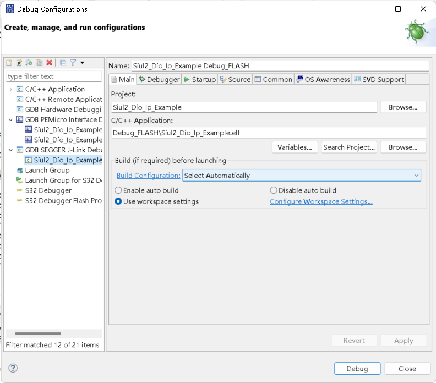The width and height of the screenshot is (436, 383).
Task: Click the New launch configuration prototype icon
Action: 19,63
